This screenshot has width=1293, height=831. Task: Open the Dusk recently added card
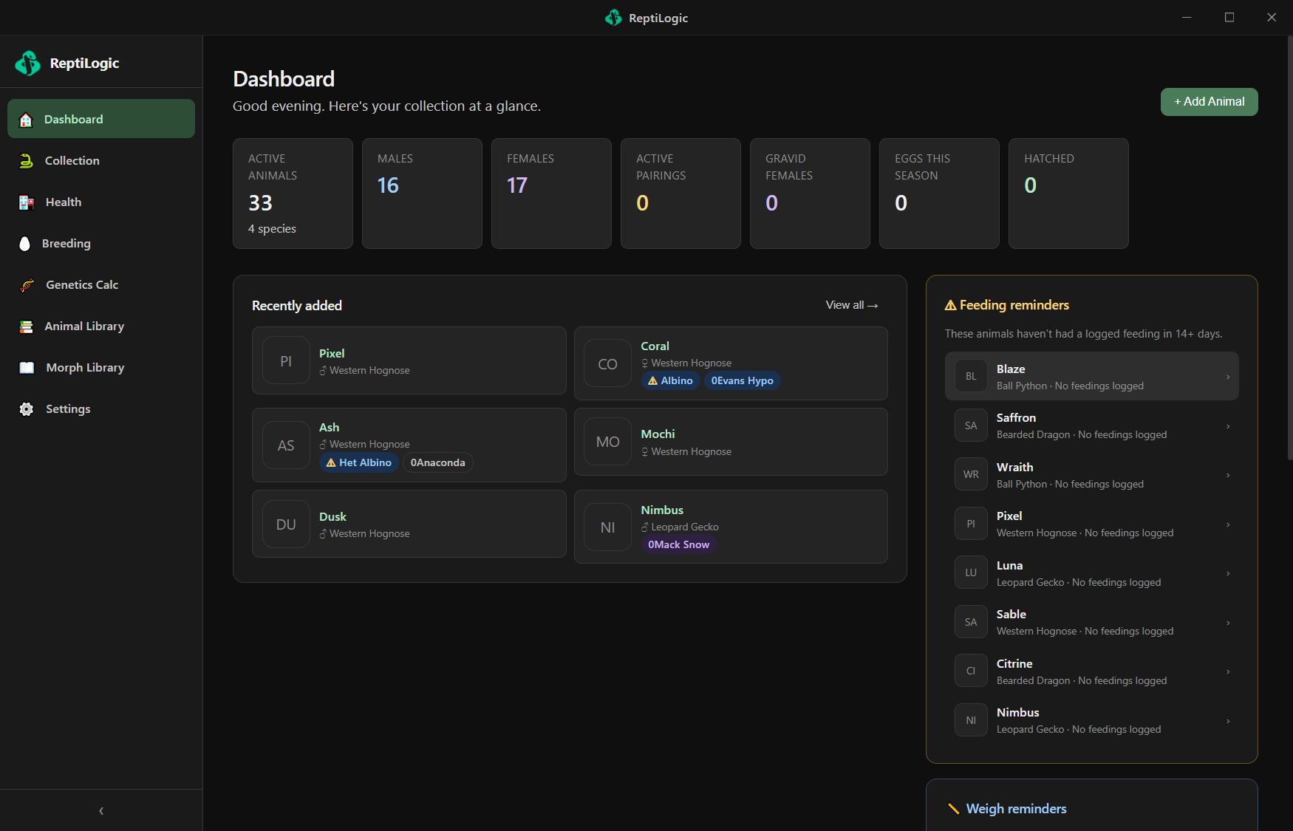coord(409,524)
